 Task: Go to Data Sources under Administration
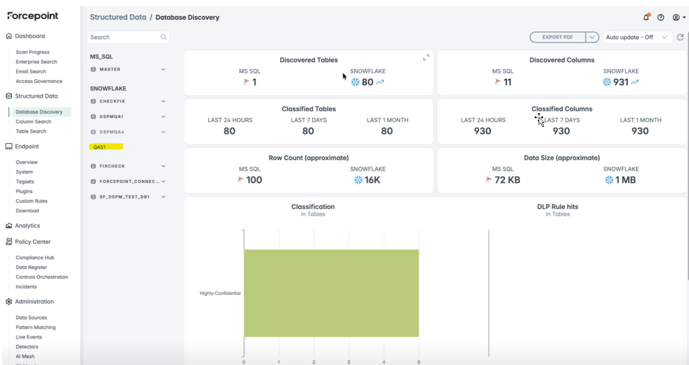coord(31,318)
